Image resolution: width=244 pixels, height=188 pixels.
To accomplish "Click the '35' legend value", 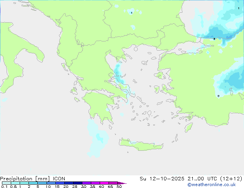I will pyautogui.click(x=92, y=186).
